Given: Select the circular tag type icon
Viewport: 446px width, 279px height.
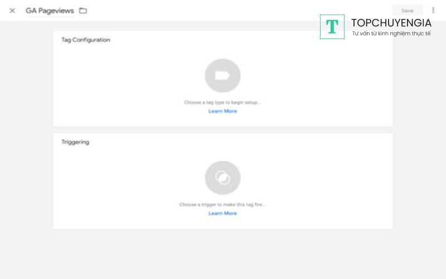Looking at the screenshot, I should click(222, 75).
